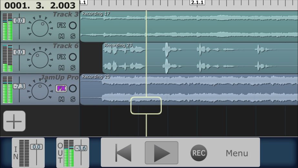Click the IN input level meter
This screenshot has width=298, height=168.
pyautogui.click(x=24, y=153)
